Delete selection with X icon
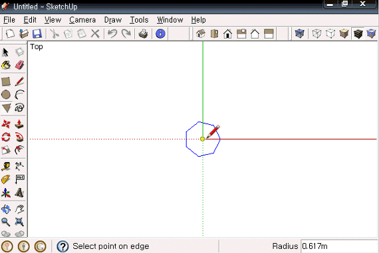379x253 pixels. coord(95,34)
